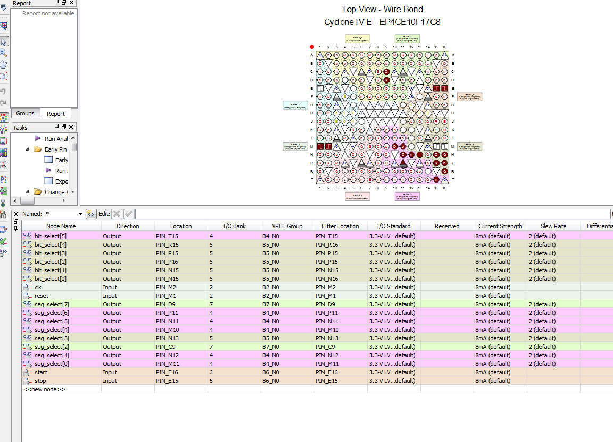Activate the zoom magnifier tool
This screenshot has height=442, width=613.
tap(4, 53)
